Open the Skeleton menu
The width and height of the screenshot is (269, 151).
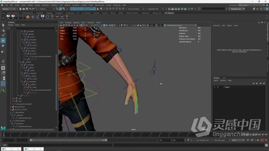coord(54,5)
